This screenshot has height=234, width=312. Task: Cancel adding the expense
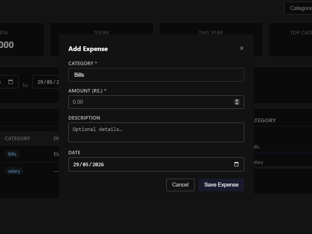(x=180, y=185)
